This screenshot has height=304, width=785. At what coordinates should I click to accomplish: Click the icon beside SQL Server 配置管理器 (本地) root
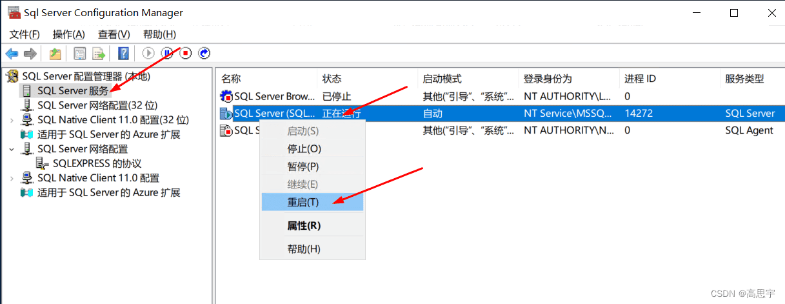[x=12, y=77]
